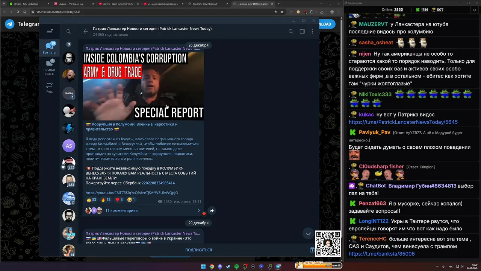Viewport: 481px width, 271px height.
Task: Click the channel name above the Colombia post
Action: (142, 49)
